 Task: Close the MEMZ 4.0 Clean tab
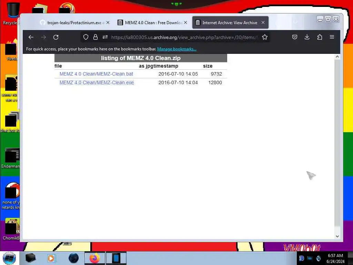click(185, 22)
